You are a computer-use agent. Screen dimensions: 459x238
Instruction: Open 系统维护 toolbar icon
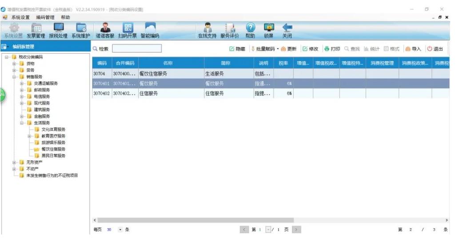(81, 31)
